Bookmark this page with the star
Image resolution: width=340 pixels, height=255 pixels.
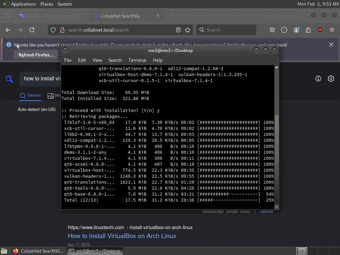coord(188,30)
